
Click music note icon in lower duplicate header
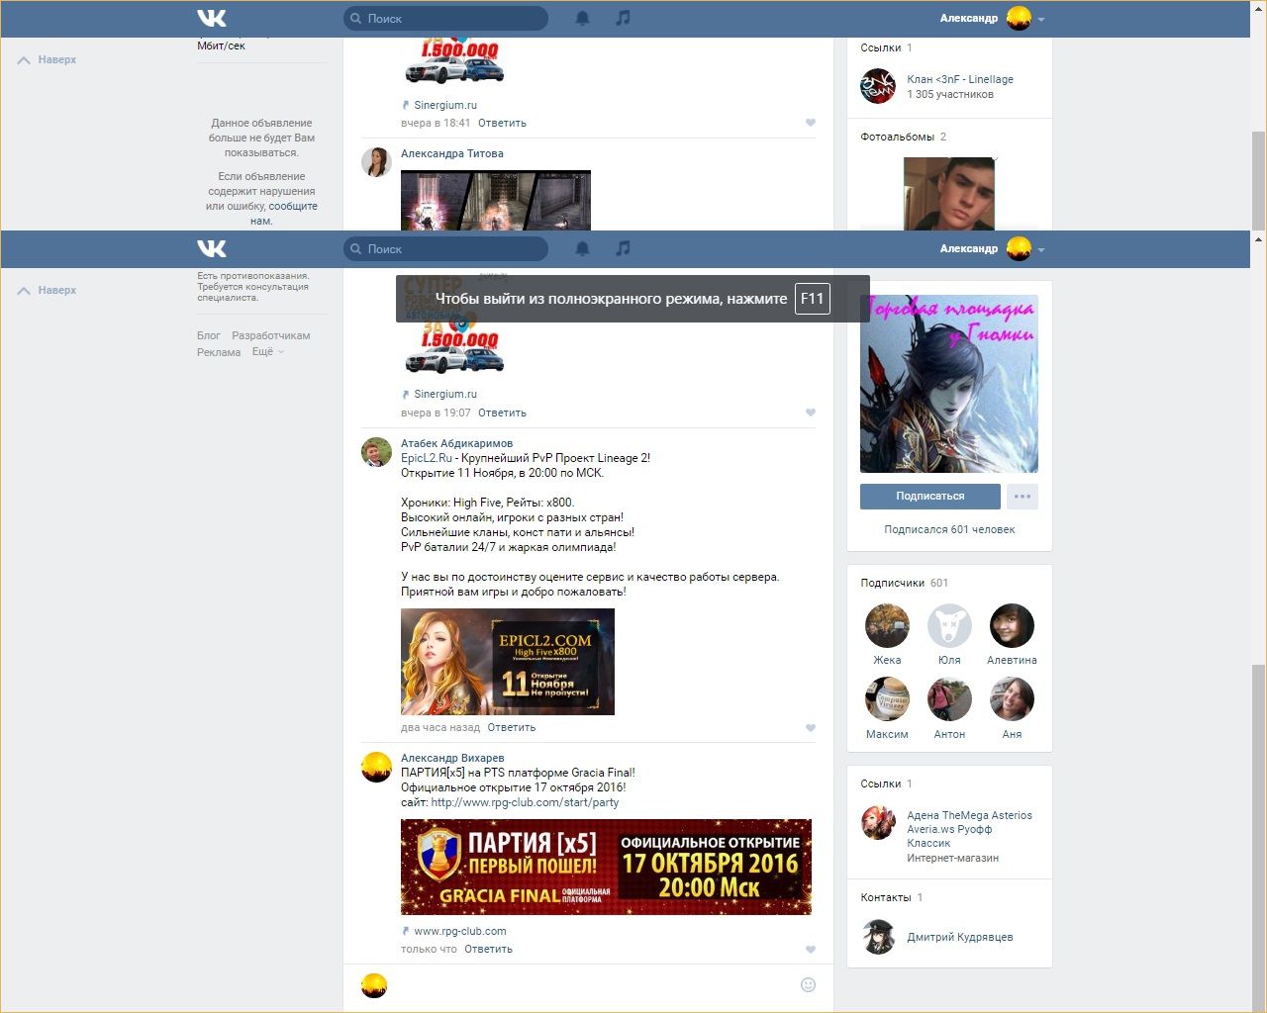tap(623, 248)
